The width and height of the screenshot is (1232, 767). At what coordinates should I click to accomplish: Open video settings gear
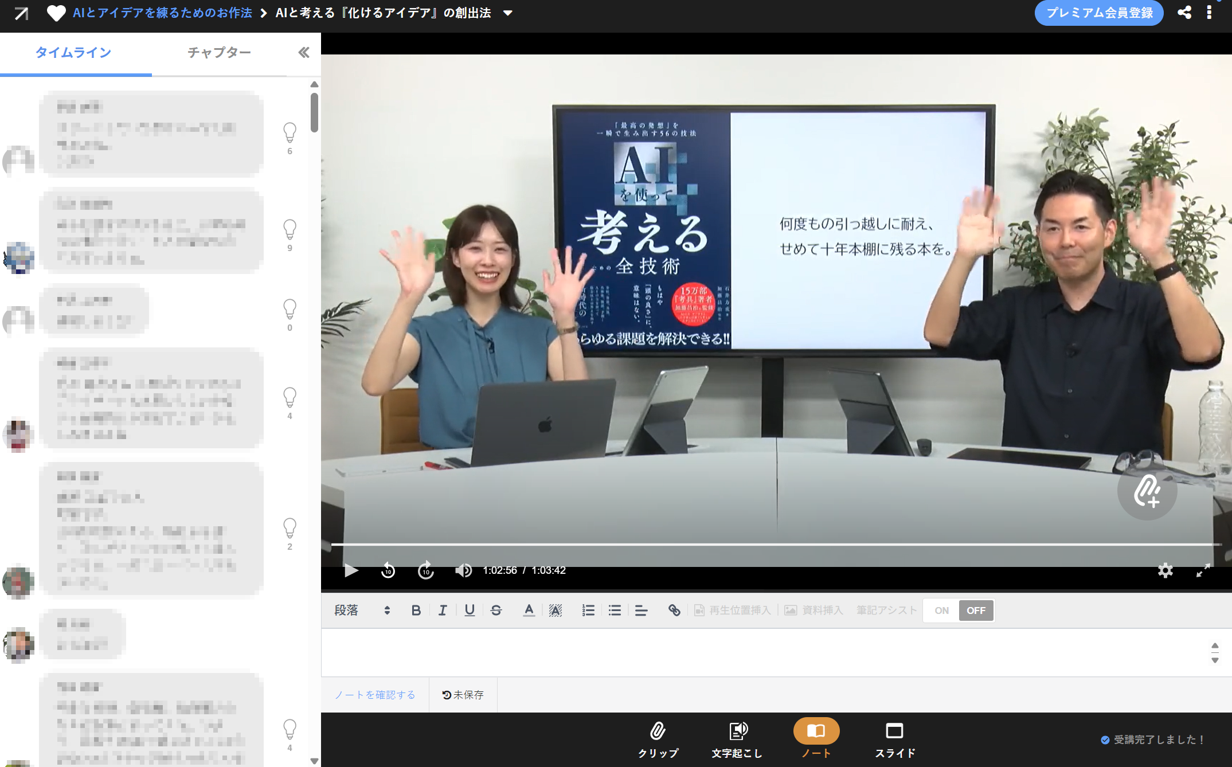pyautogui.click(x=1165, y=570)
